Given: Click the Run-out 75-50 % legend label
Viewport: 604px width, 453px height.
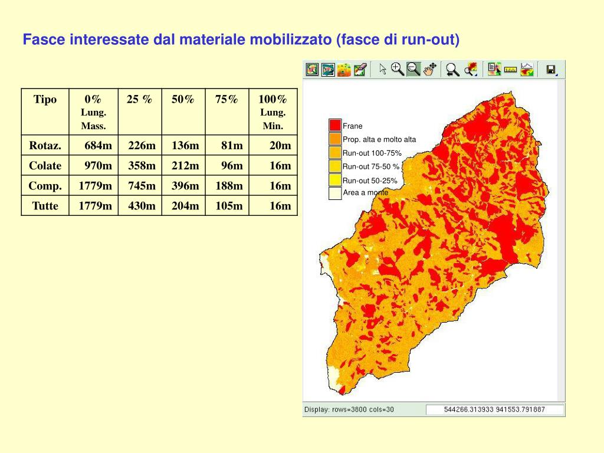Looking at the screenshot, I should pos(371,166).
